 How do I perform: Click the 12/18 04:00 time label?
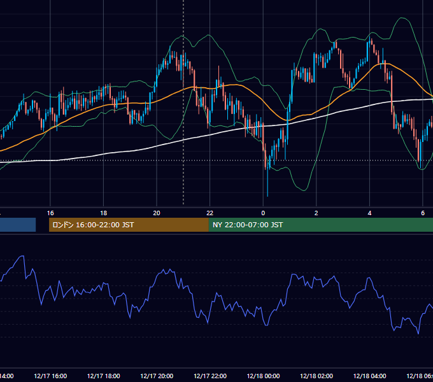click(x=370, y=376)
